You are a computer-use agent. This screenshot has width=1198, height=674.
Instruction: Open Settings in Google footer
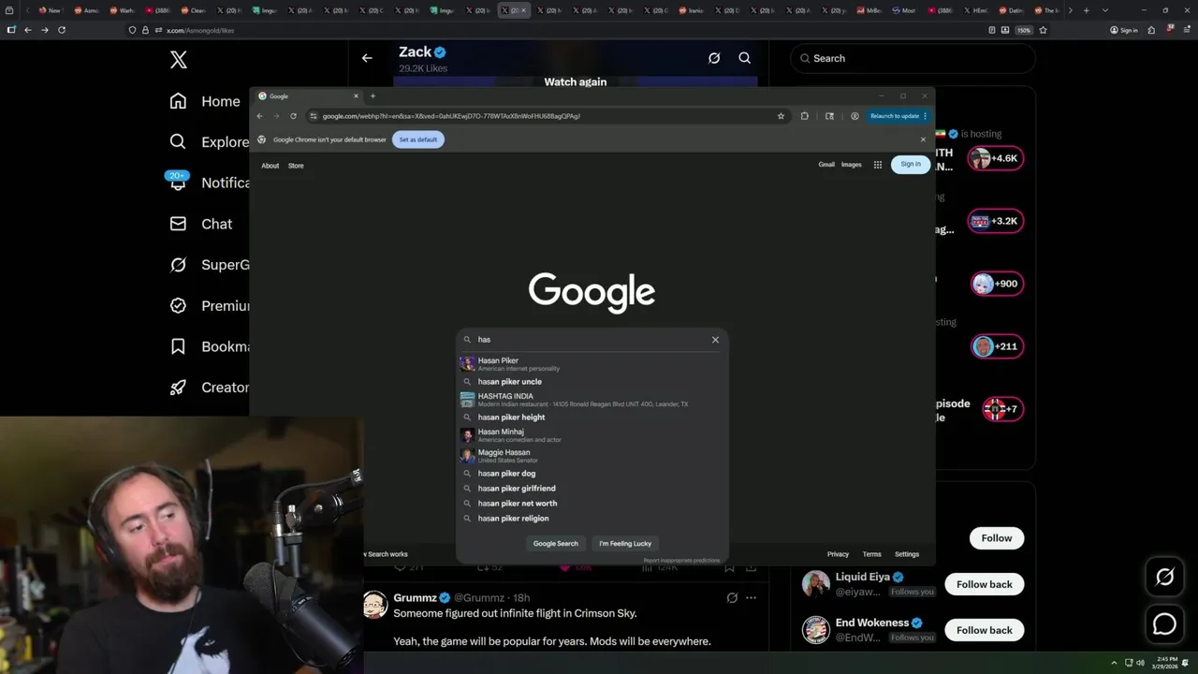coord(907,554)
